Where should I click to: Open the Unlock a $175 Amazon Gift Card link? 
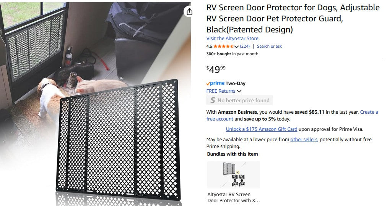(x=262, y=129)
